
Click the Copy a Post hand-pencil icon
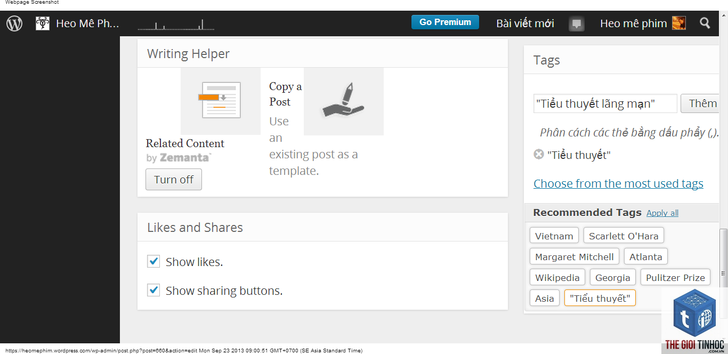click(x=344, y=101)
